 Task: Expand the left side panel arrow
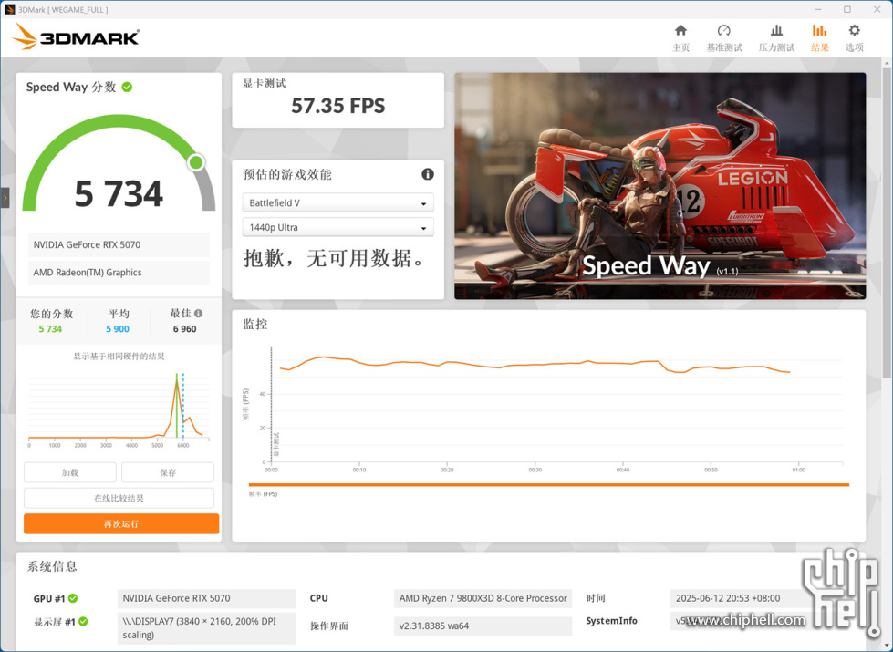pyautogui.click(x=5, y=198)
